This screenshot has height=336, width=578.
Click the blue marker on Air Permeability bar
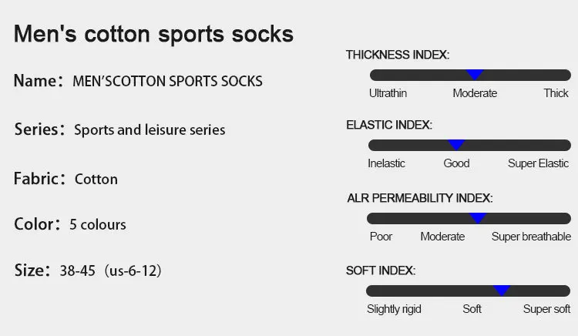[x=478, y=218]
